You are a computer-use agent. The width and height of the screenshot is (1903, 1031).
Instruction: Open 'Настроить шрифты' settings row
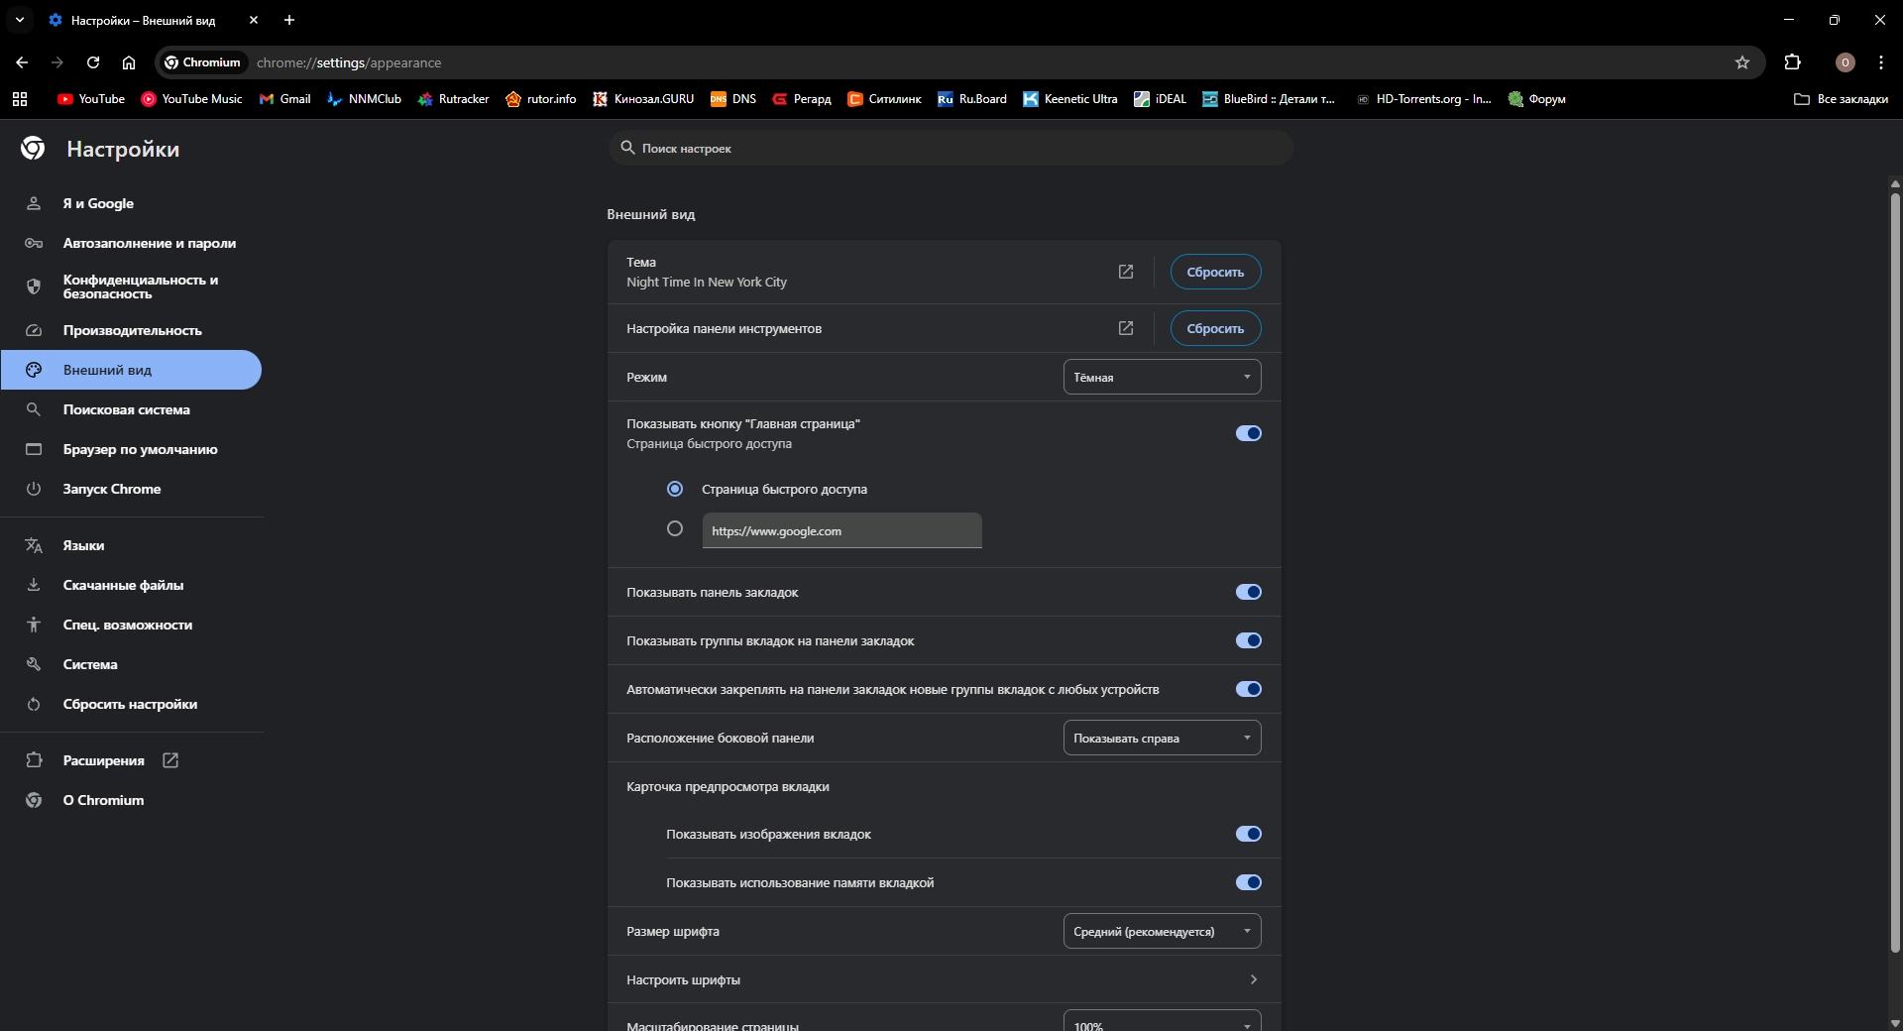pos(943,979)
